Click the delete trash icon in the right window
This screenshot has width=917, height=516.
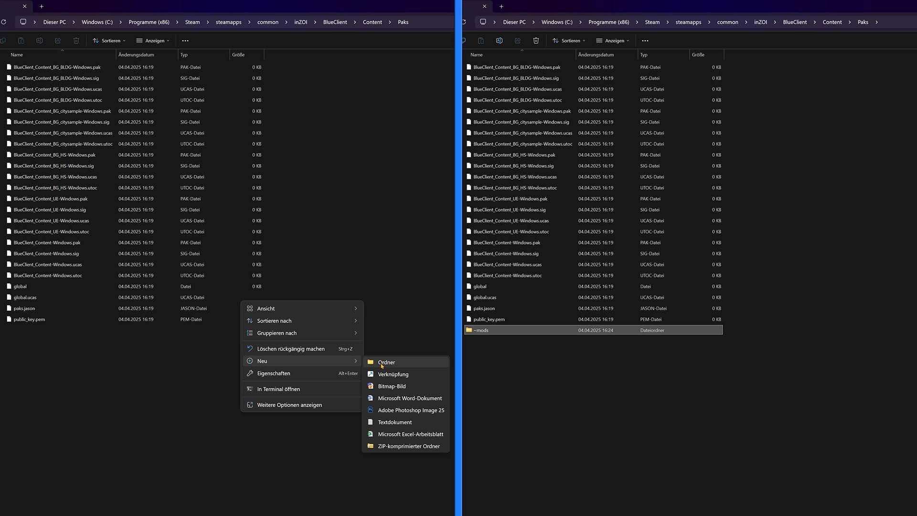pos(536,41)
